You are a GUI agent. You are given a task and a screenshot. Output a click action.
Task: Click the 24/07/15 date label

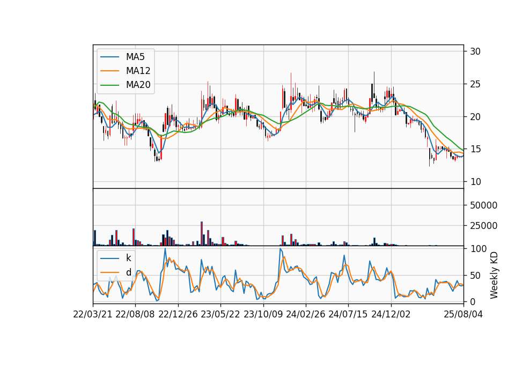pyautogui.click(x=348, y=314)
